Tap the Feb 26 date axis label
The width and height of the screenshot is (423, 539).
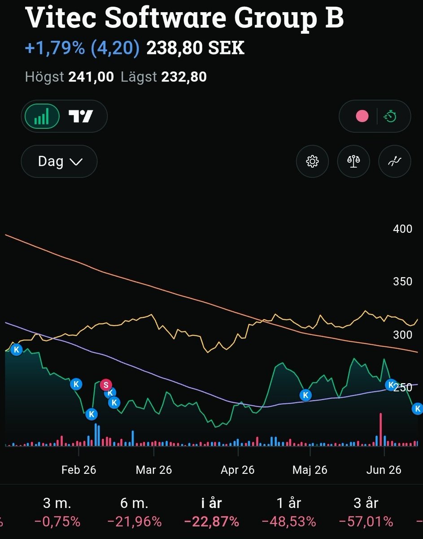(x=79, y=470)
